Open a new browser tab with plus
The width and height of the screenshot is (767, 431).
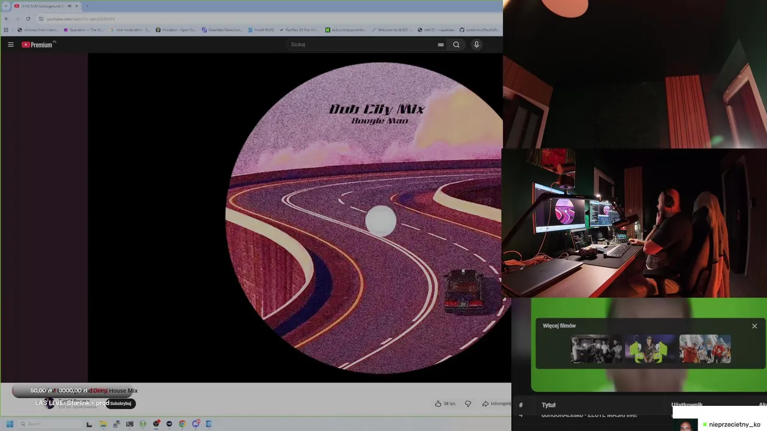(87, 6)
